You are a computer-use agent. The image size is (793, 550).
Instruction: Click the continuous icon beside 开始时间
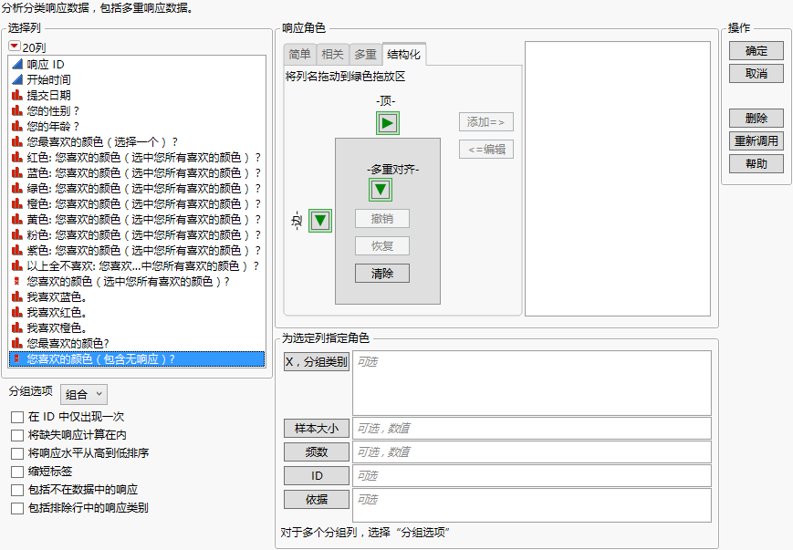[17, 80]
